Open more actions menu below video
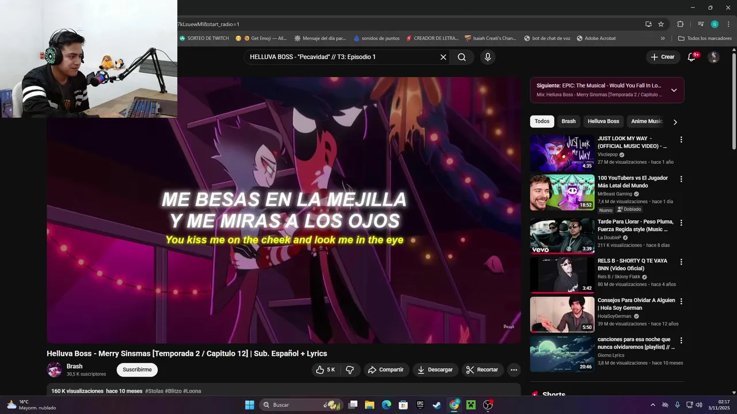 coord(514,370)
